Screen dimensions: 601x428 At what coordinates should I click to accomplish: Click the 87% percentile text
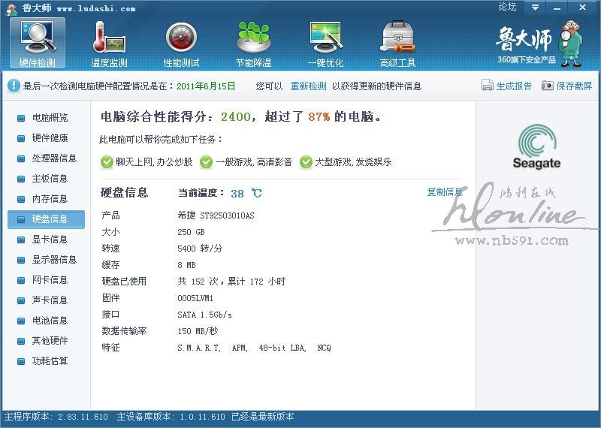pyautogui.click(x=319, y=116)
